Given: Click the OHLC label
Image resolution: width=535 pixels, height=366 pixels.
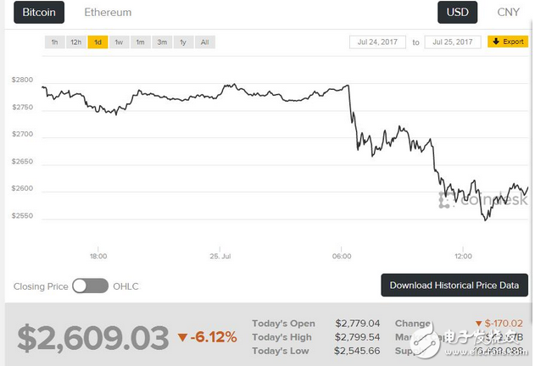Looking at the screenshot, I should [x=125, y=286].
